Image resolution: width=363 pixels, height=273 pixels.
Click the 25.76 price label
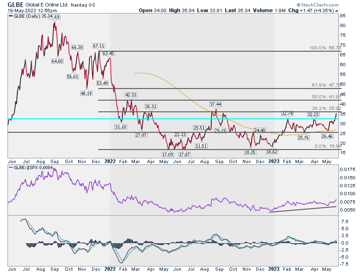click(x=303, y=137)
